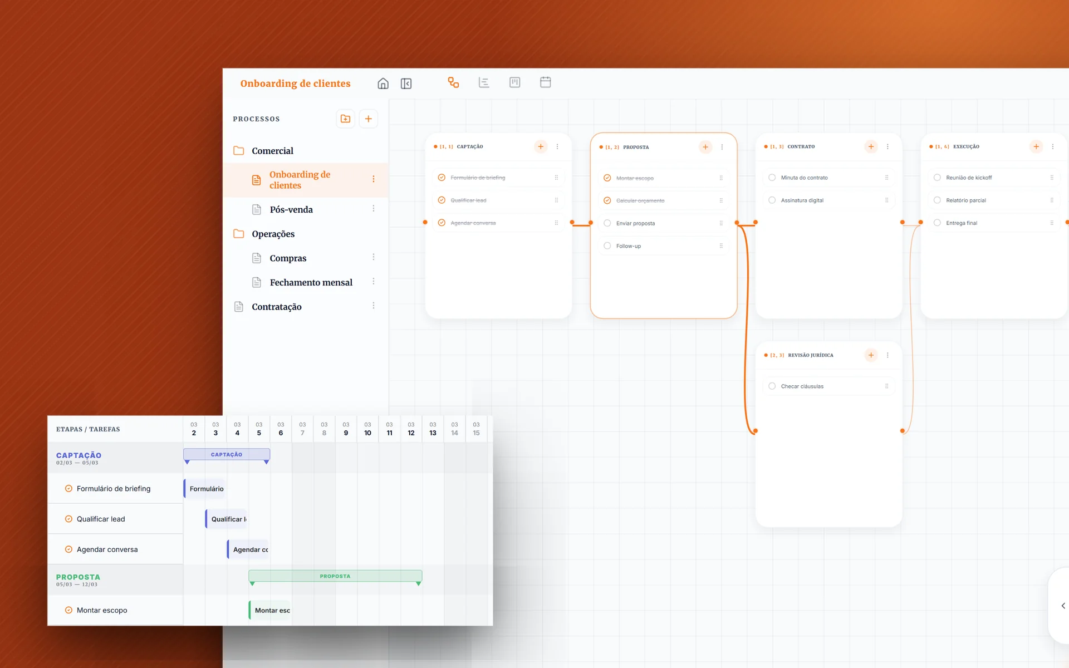Switch to the Gantt timeline view icon
Screen dimensions: 1069x668
click(484, 83)
